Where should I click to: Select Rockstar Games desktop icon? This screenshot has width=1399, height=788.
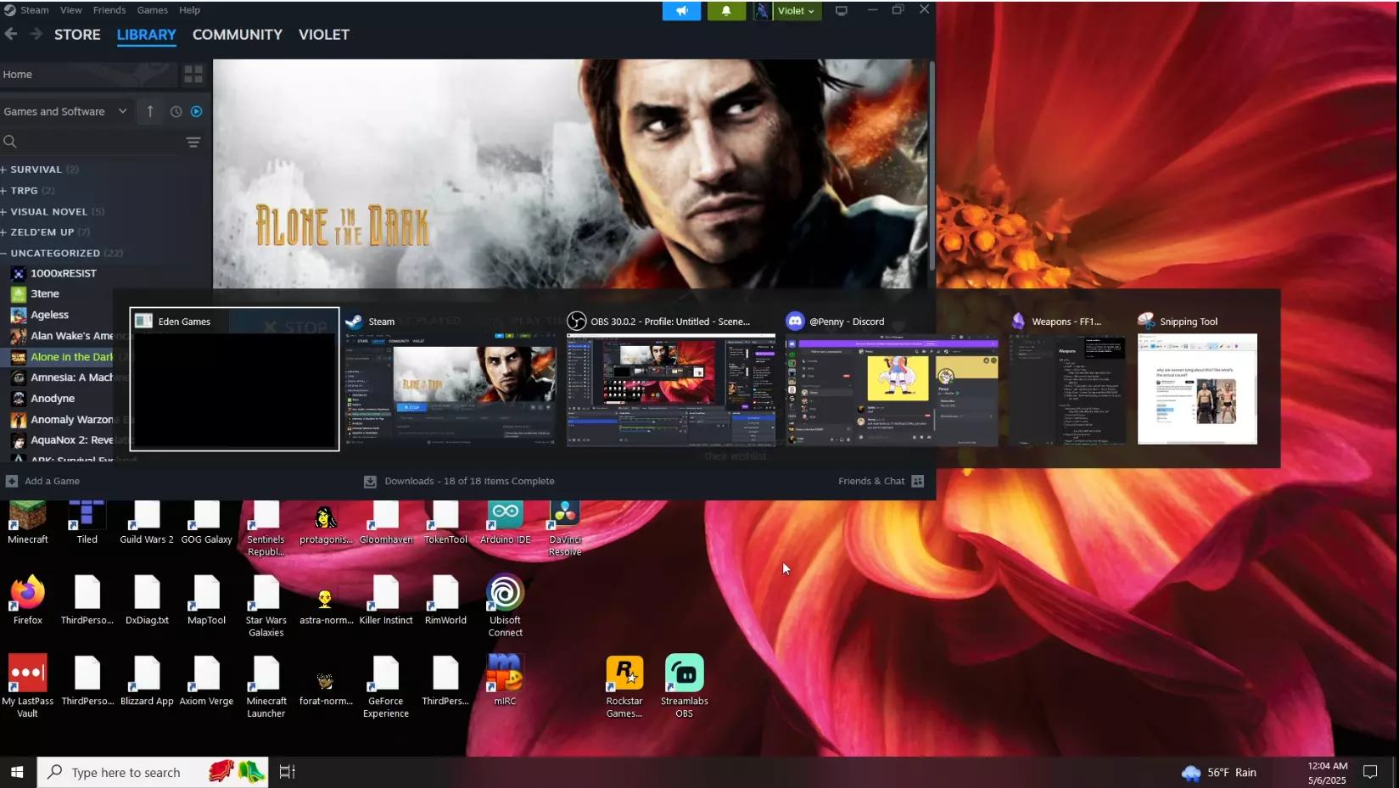tap(624, 686)
